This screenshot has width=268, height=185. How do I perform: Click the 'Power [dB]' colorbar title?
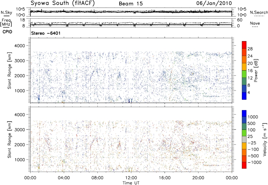click(x=256, y=70)
